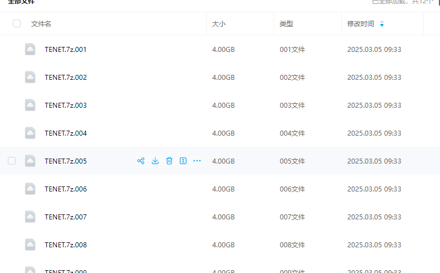Click the 008文件 type cell
Viewport: 440px width, 273px height.
(292, 245)
